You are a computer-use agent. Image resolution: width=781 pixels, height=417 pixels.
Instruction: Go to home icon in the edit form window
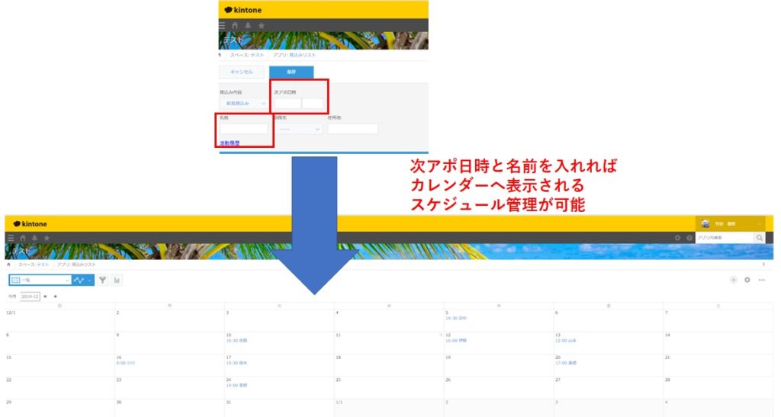click(x=235, y=25)
